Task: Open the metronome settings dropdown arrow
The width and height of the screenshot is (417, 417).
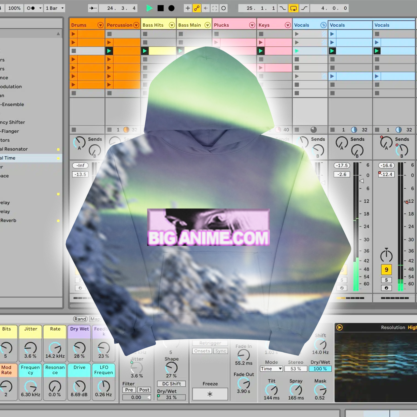Action: click(x=40, y=8)
